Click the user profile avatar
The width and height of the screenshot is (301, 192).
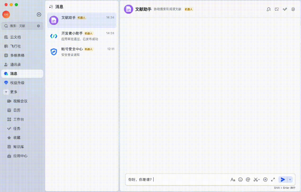pos(6,14)
